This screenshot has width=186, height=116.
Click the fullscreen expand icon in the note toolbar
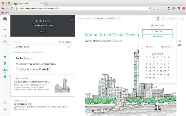coord(182,19)
